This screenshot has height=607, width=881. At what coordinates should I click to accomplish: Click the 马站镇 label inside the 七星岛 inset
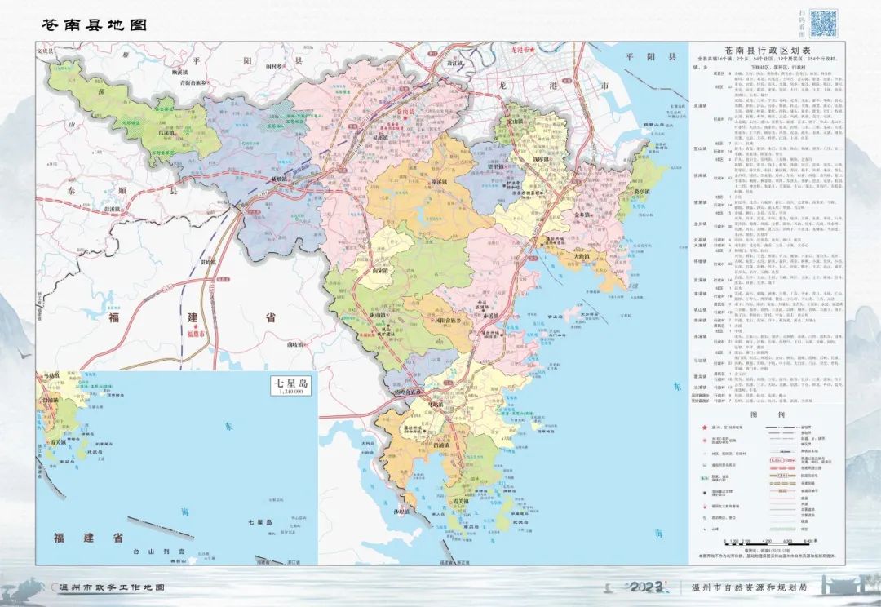[50, 374]
